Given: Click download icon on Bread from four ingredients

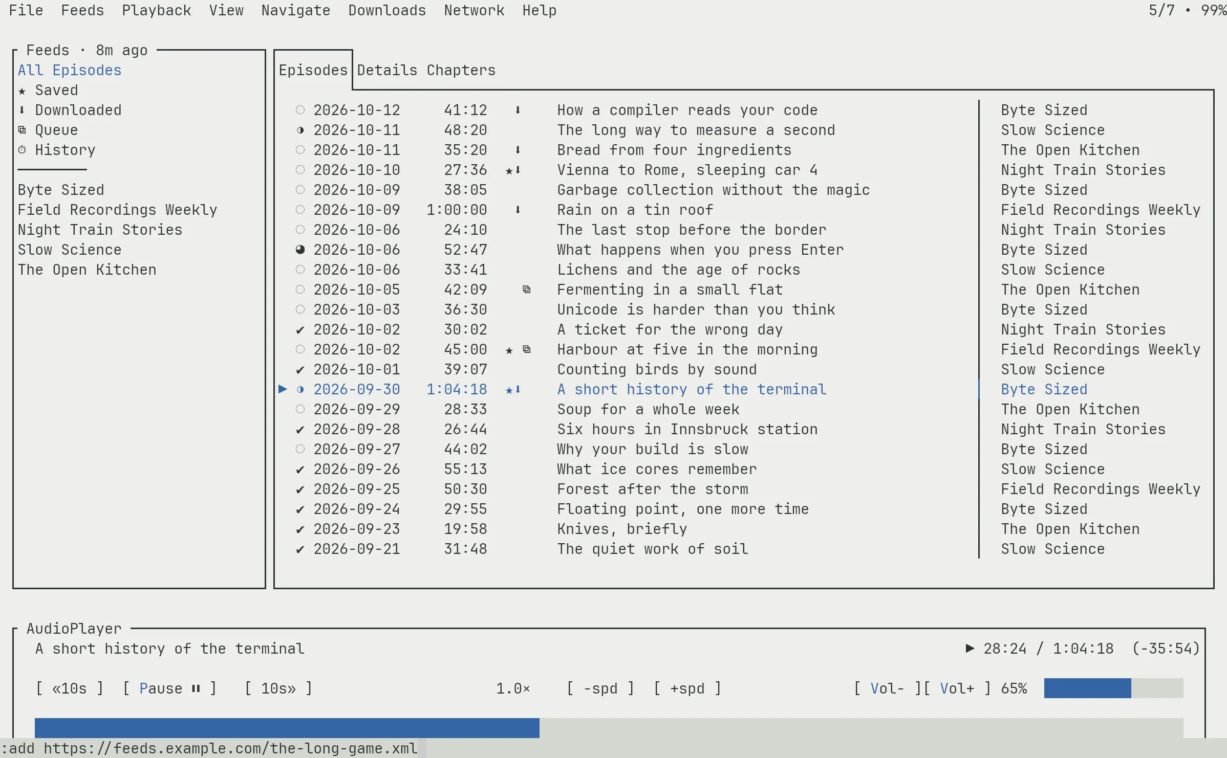Looking at the screenshot, I should pos(518,150).
